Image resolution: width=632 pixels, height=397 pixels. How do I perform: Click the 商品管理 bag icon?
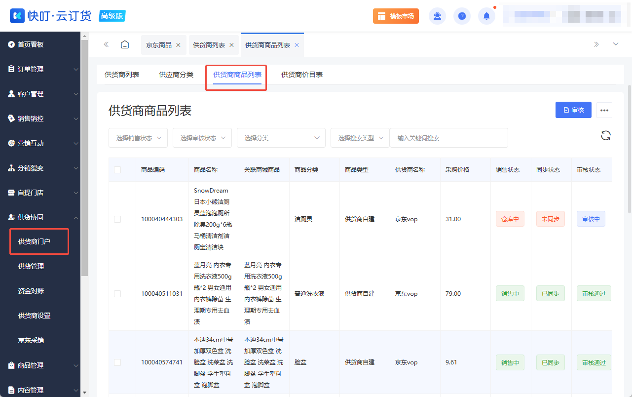coord(11,365)
